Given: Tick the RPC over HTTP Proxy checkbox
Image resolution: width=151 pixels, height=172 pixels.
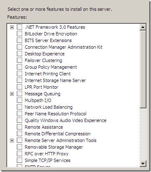Looking at the screenshot, I should click(x=19, y=154).
